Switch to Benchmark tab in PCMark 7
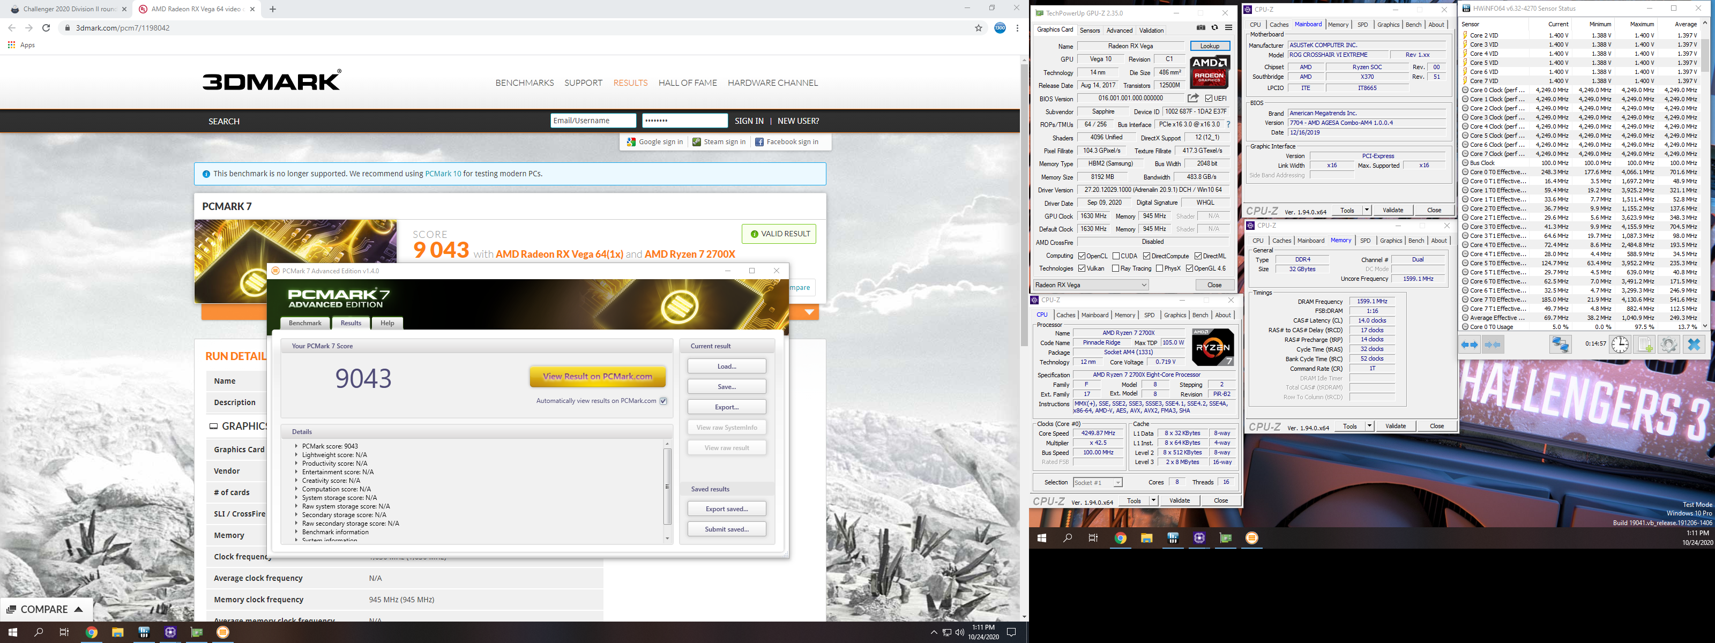 tap(305, 323)
